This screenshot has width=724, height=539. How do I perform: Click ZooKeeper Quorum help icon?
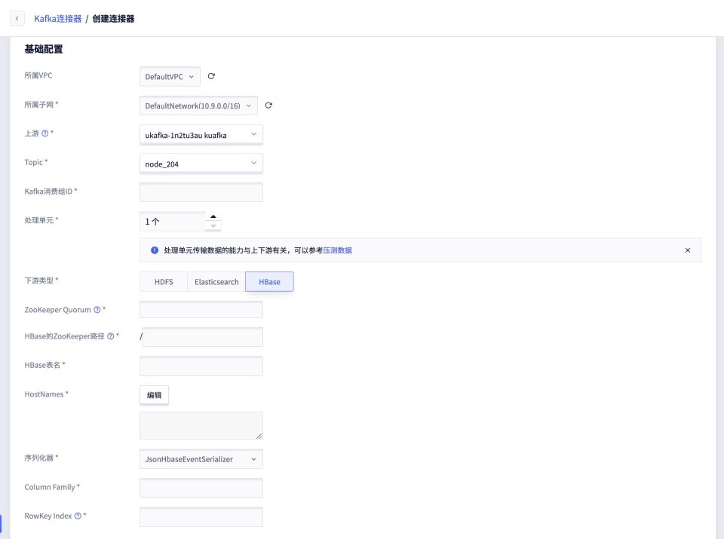(97, 310)
